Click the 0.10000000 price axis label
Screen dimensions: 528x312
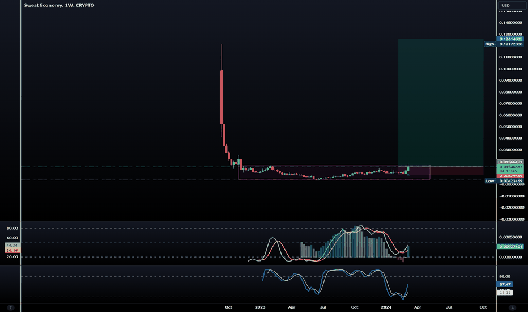(x=510, y=69)
